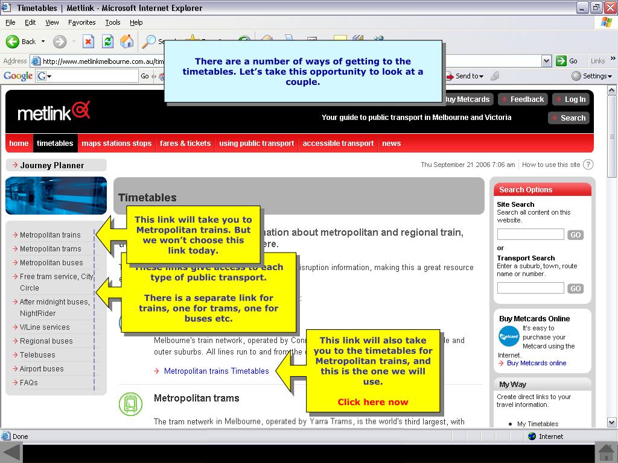618x463 pixels.
Task: Click the Log In button
Action: (571, 99)
